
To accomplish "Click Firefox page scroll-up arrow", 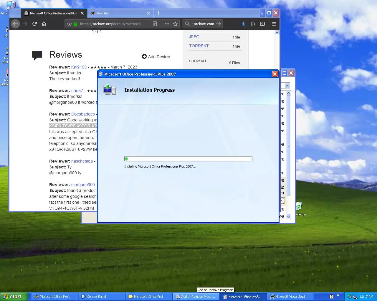I will (277, 33).
